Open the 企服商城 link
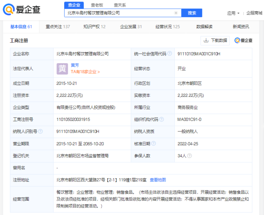The width and height of the screenshot is (264, 215). click(x=254, y=13)
